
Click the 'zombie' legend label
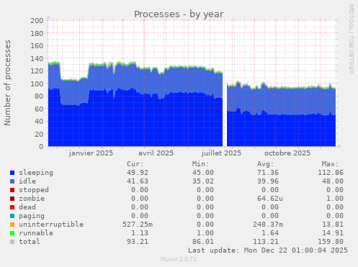point(32,199)
